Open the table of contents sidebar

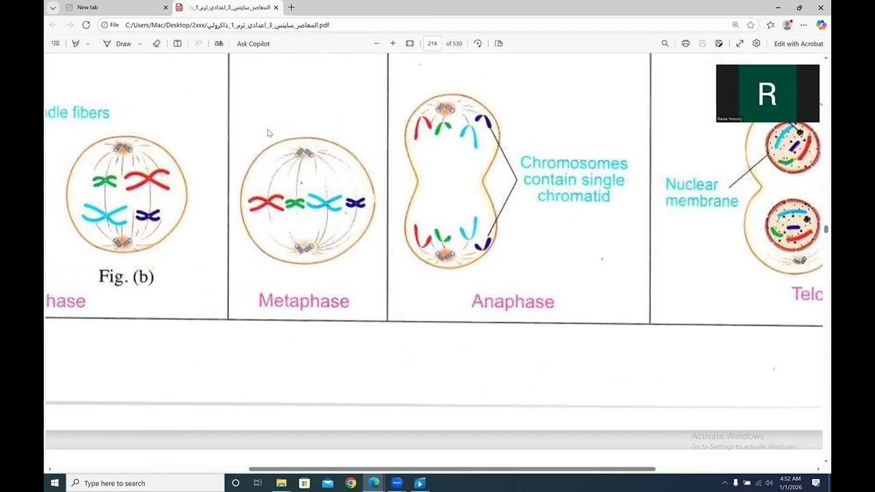pyautogui.click(x=55, y=43)
